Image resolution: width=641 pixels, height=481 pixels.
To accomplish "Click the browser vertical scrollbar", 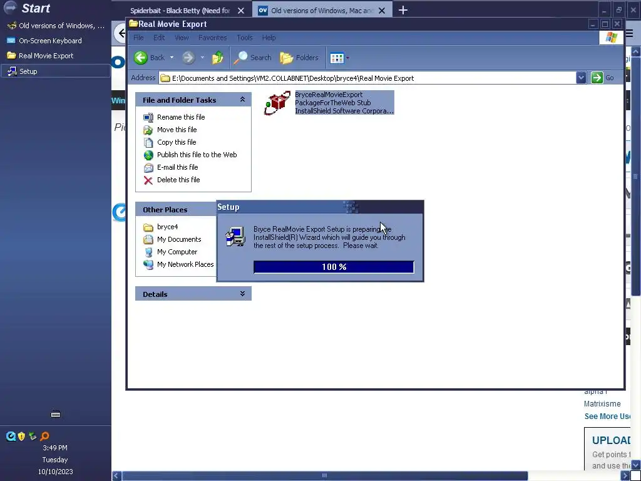I will 635,176.
